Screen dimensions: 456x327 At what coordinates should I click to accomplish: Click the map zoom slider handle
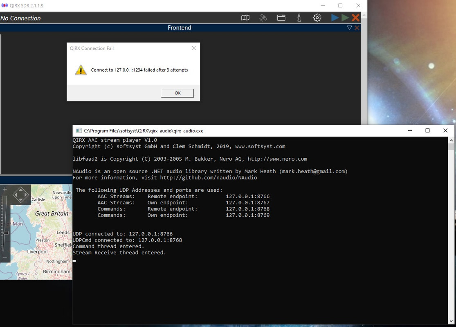5,233
